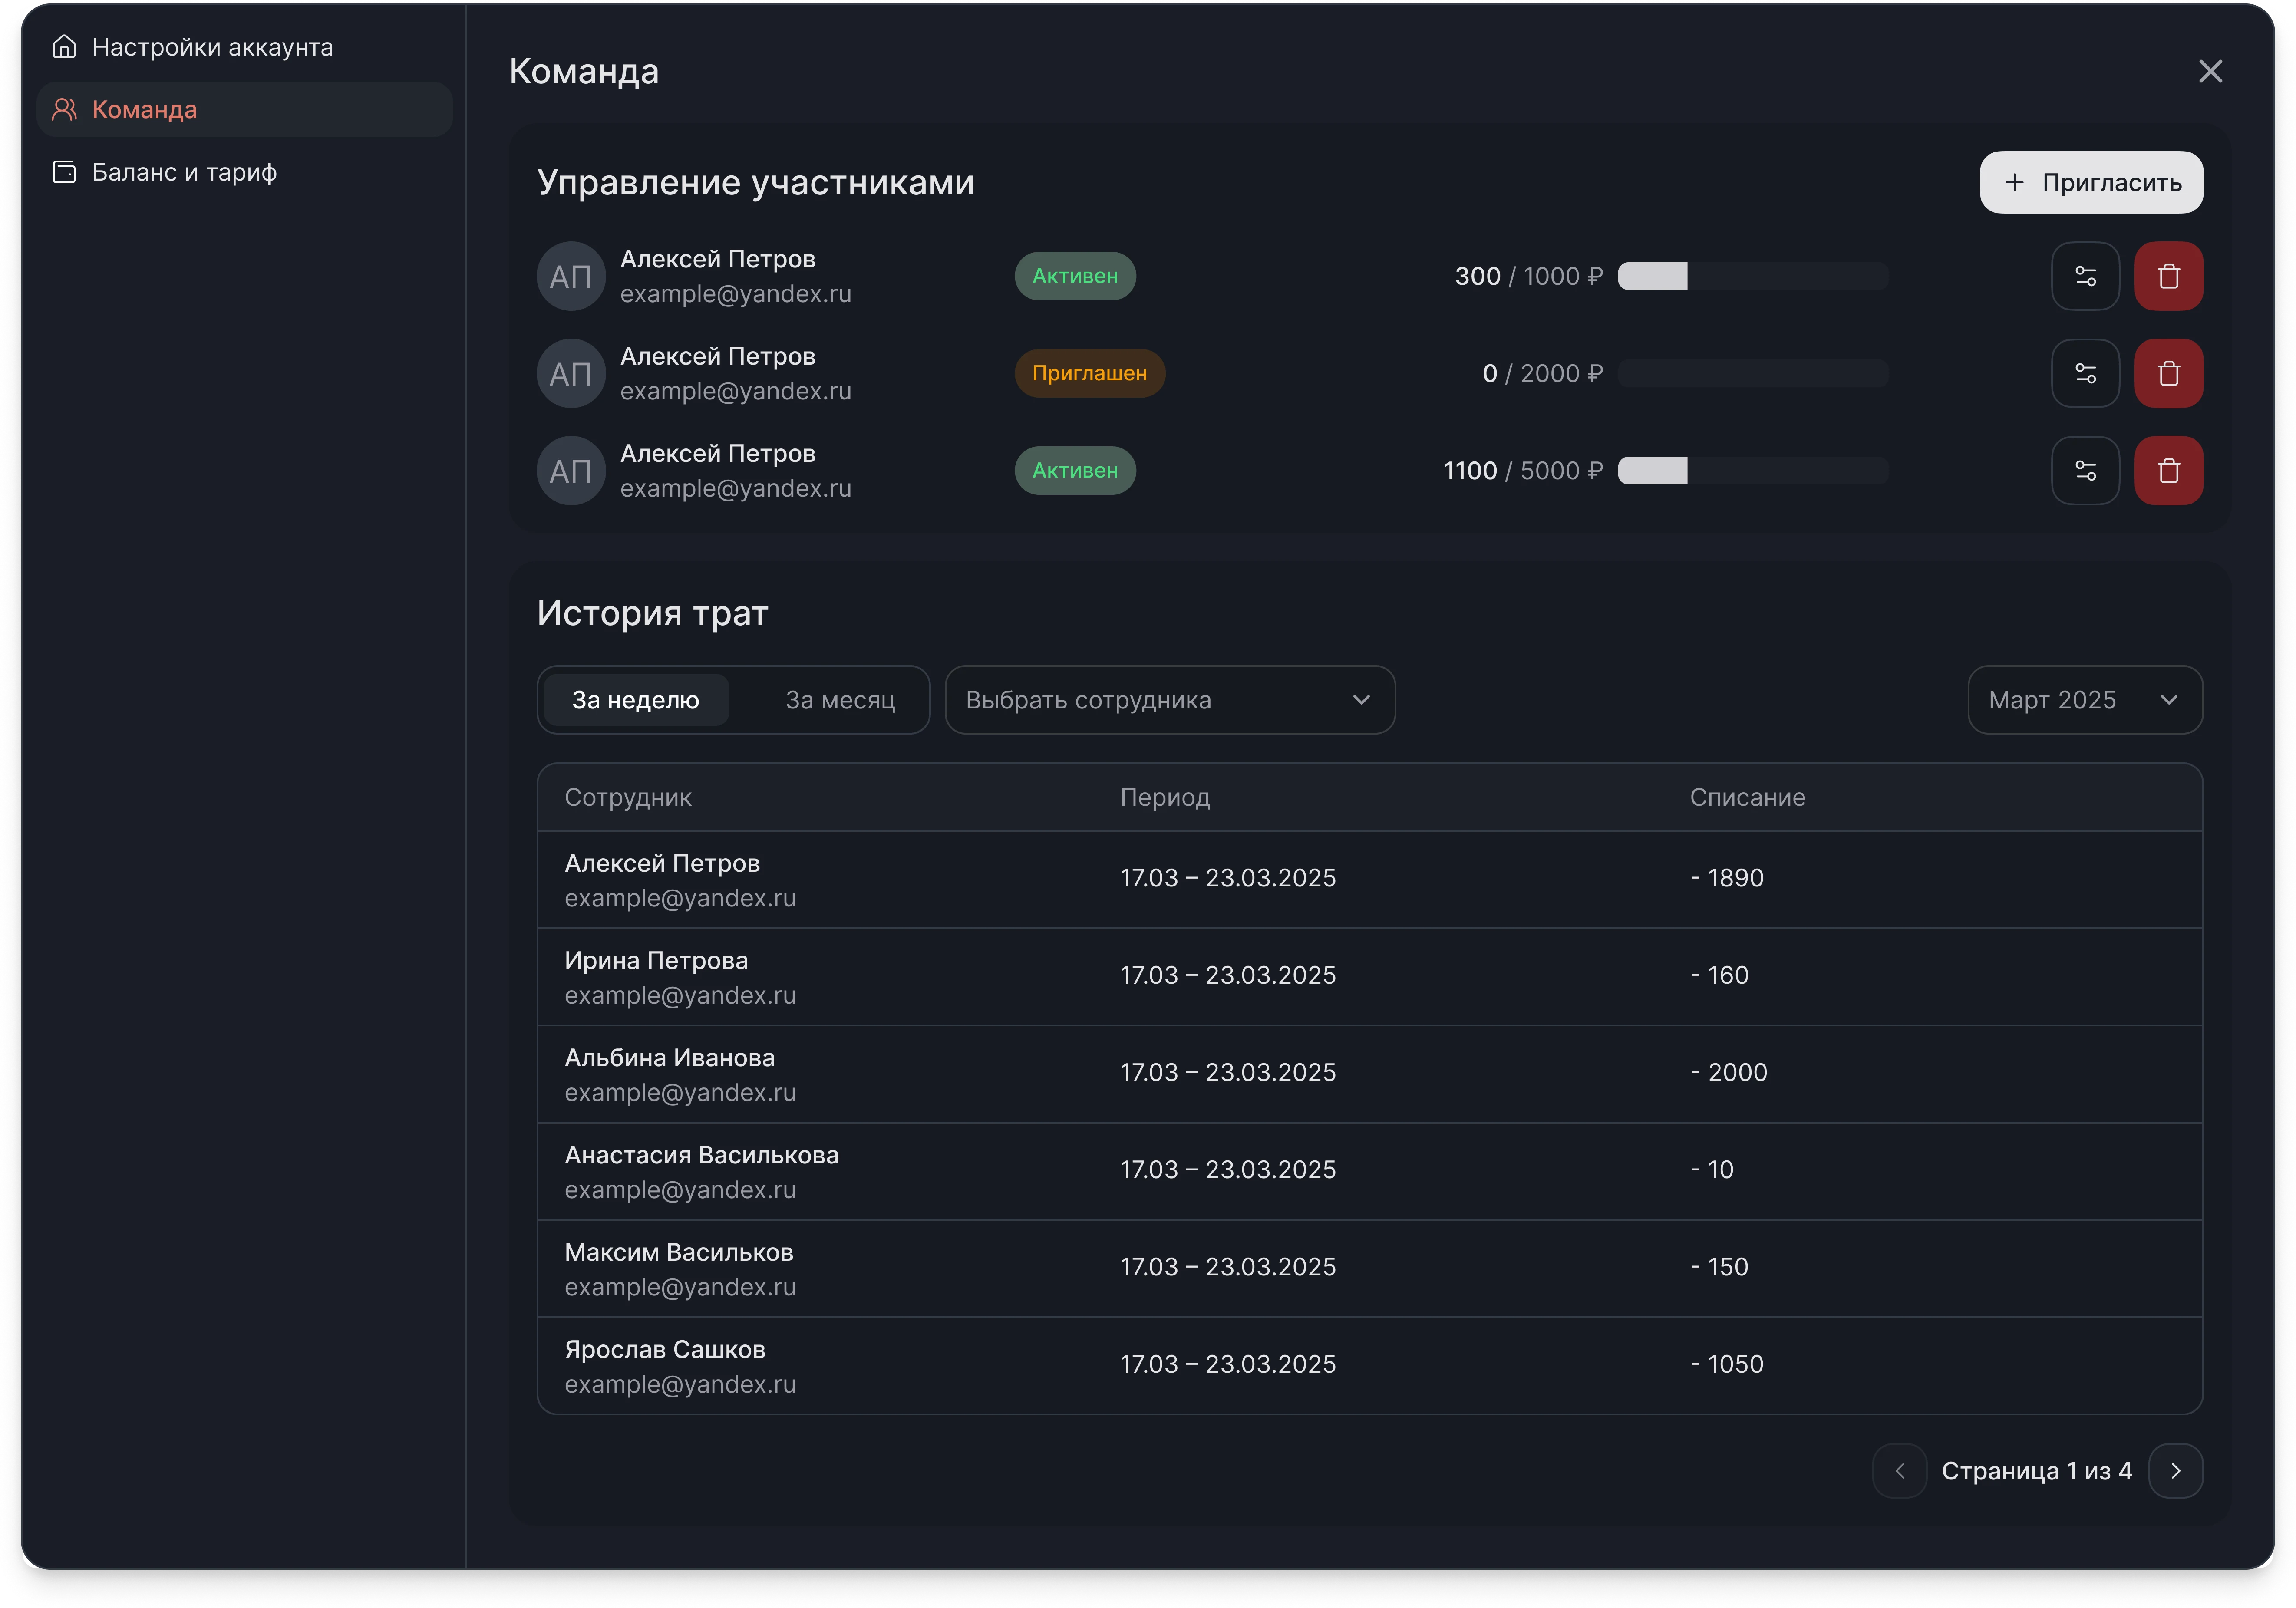Select Команда in the sidebar
The image size is (2296, 1608).
coord(244,109)
